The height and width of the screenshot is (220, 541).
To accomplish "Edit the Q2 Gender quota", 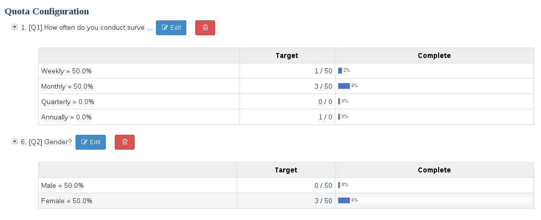I will point(90,142).
